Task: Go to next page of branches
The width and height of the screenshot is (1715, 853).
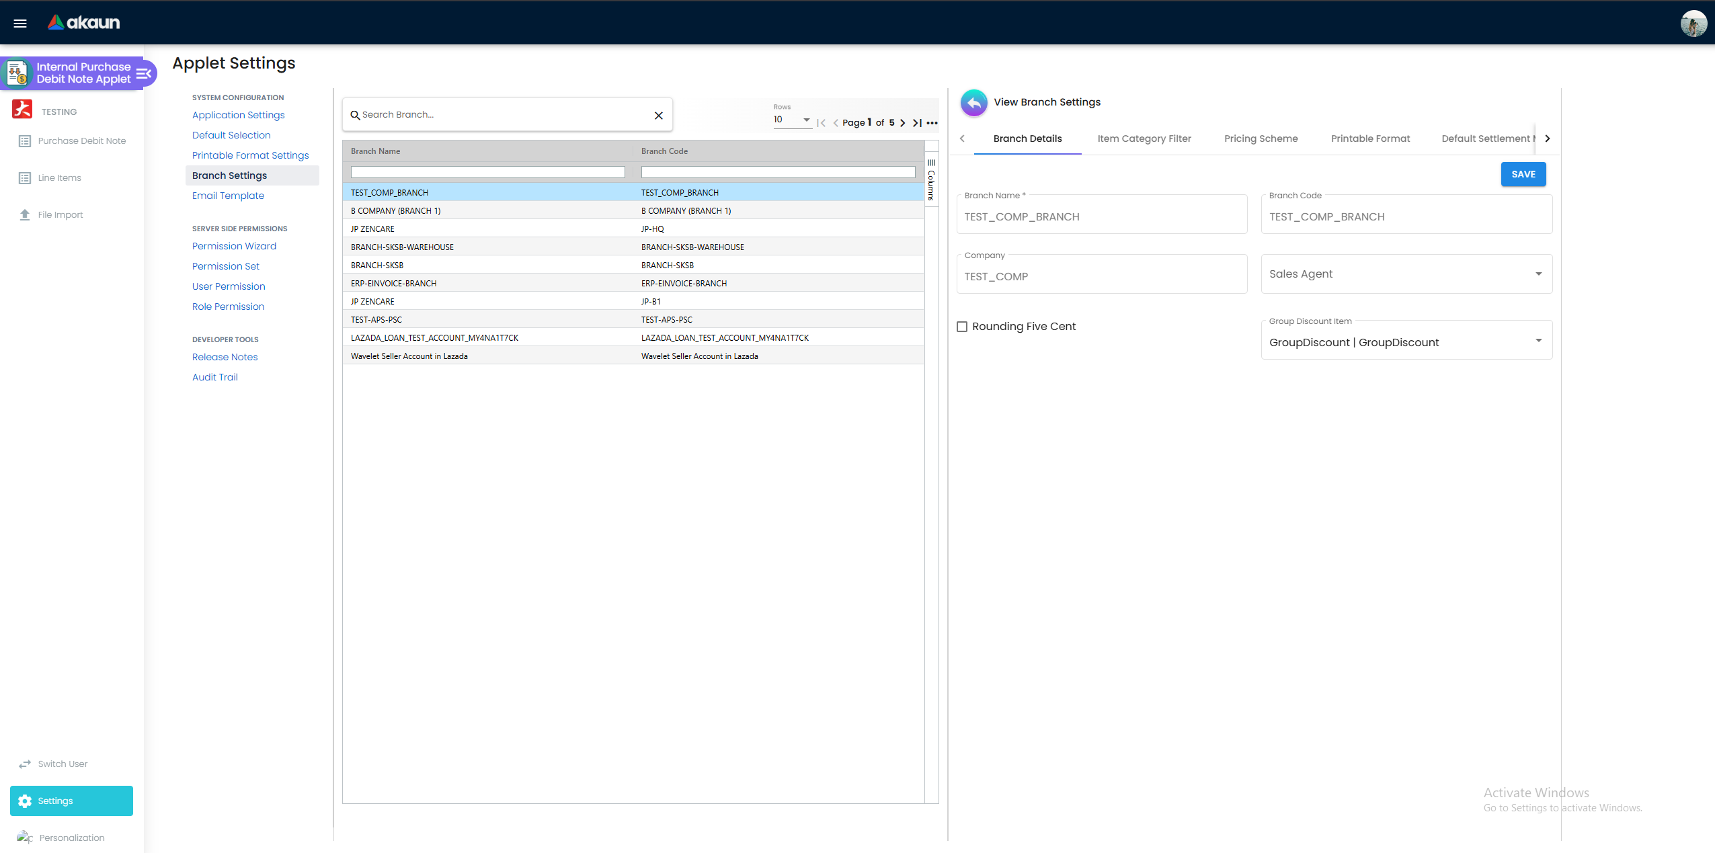Action: tap(902, 123)
